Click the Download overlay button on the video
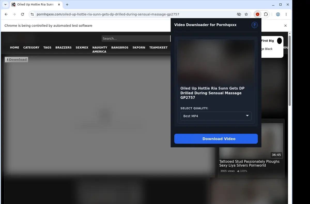 pos(17,60)
